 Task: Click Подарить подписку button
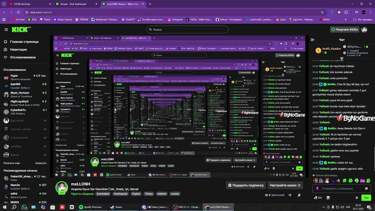[246, 185]
